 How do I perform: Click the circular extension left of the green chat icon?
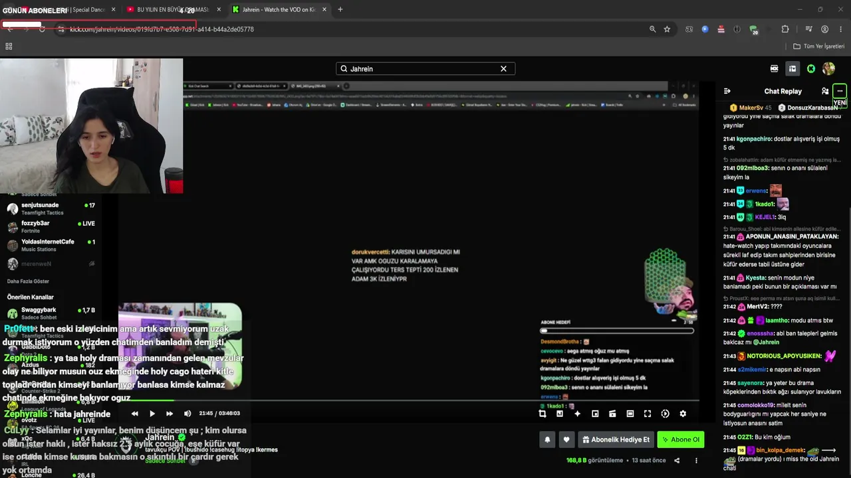pyautogui.click(x=737, y=29)
